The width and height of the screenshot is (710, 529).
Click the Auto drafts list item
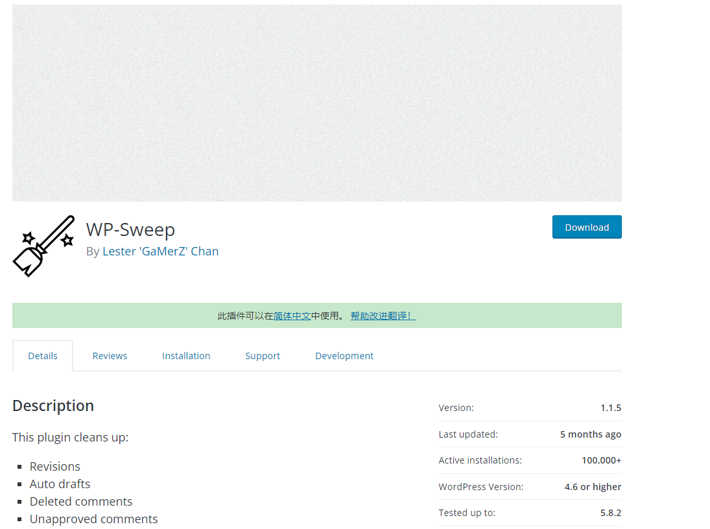tap(60, 484)
